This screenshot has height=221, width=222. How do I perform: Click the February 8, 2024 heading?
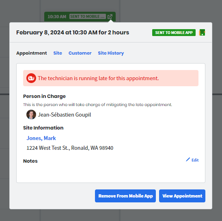click(x=73, y=32)
